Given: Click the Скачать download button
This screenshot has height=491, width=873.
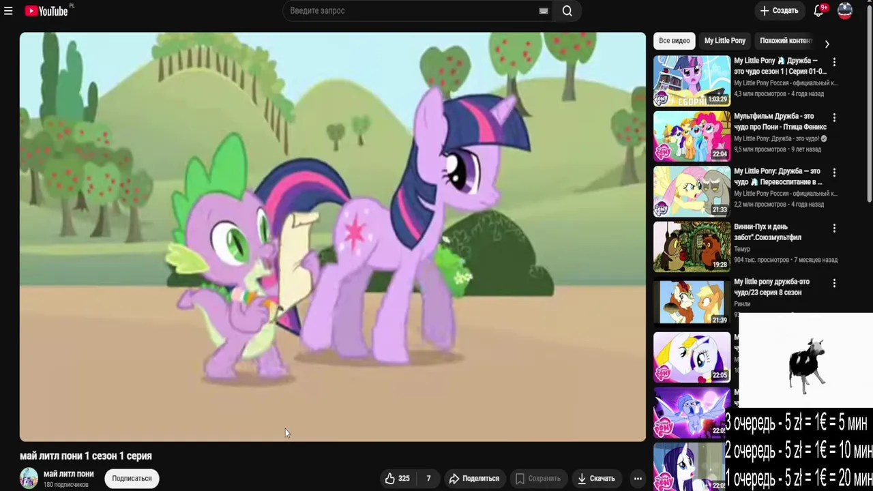Looking at the screenshot, I should [597, 479].
